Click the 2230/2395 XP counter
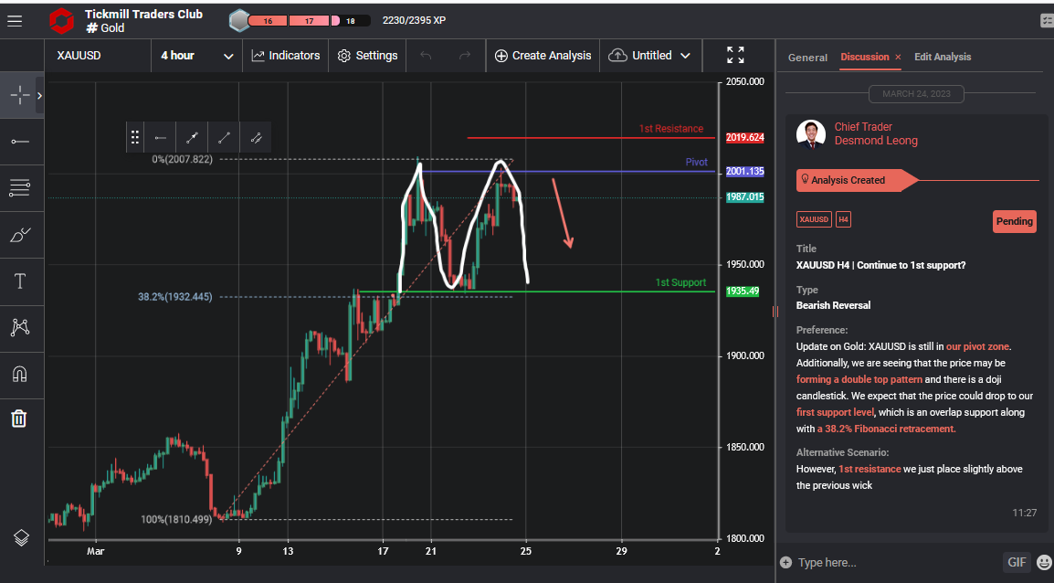The image size is (1054, 583). point(414,21)
